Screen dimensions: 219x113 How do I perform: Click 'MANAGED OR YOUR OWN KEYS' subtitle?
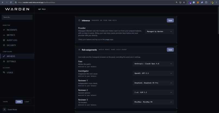(104, 20)
